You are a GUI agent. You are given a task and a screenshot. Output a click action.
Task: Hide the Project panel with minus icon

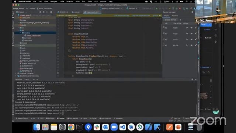pos(54,12)
